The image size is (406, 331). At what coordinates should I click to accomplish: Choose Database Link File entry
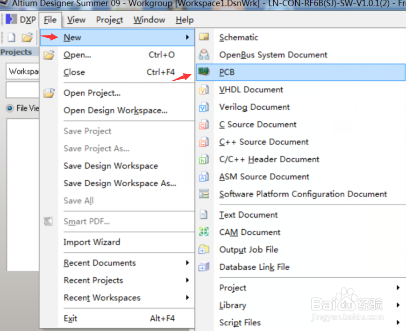pos(300,267)
